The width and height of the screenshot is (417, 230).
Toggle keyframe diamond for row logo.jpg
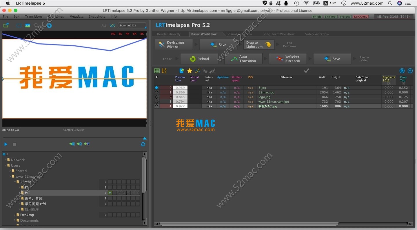(156, 97)
